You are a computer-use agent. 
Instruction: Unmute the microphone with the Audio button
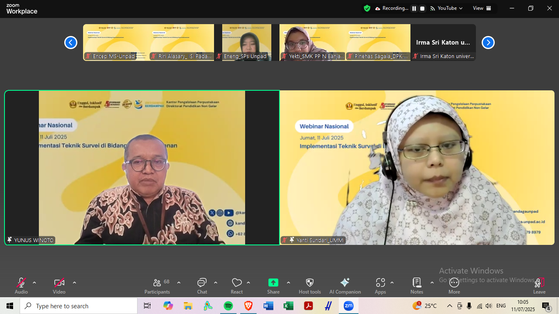(21, 285)
